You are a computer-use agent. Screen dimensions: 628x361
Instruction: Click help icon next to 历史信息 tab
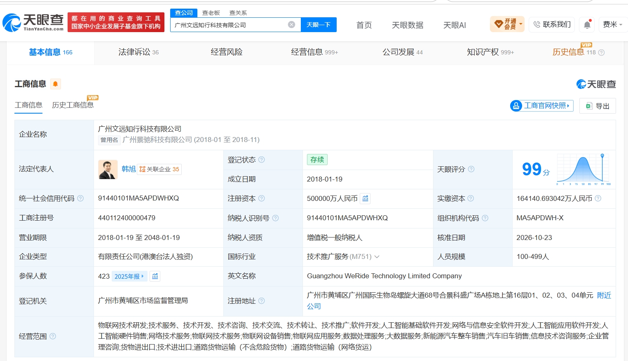pyautogui.click(x=602, y=53)
